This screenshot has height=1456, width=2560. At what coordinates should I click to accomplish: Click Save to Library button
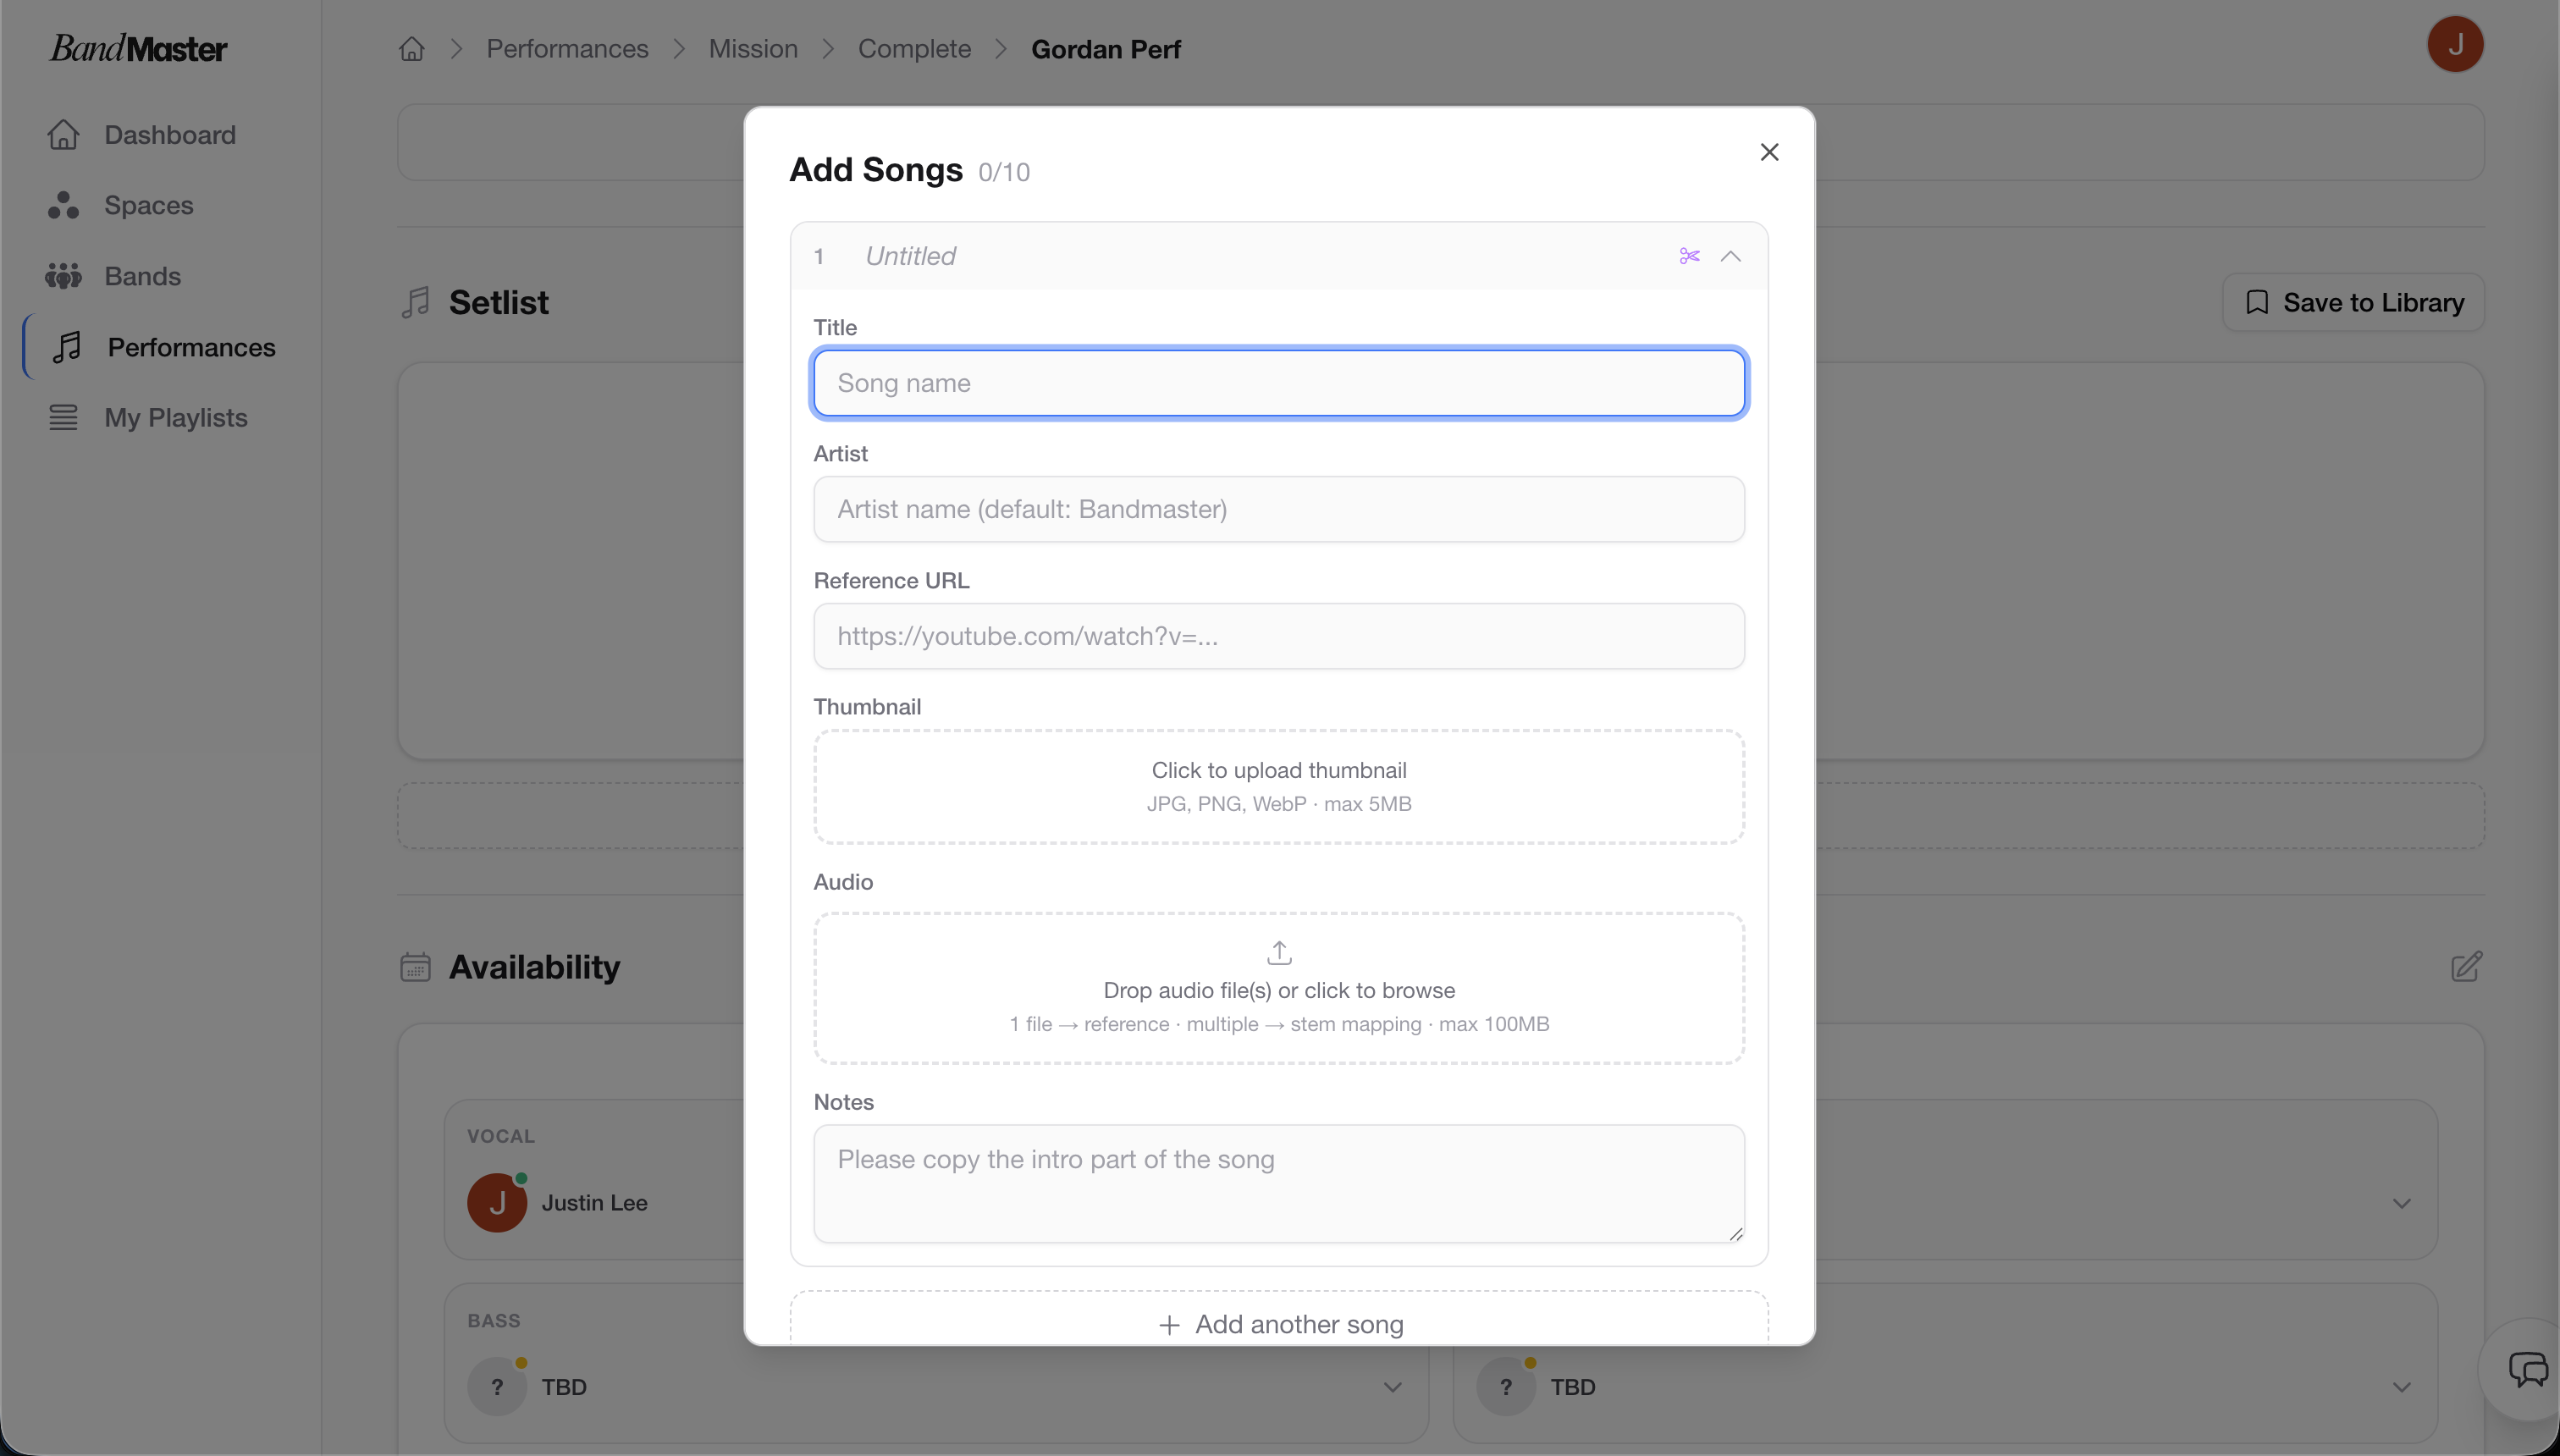[x=2353, y=302]
